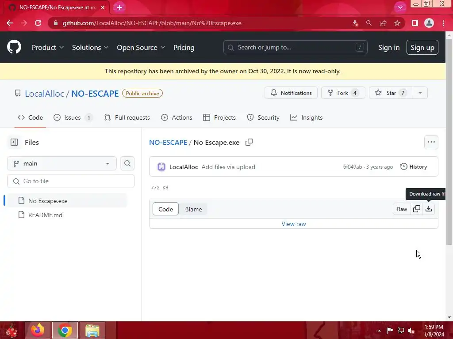Click the network tray icon
Image resolution: width=453 pixels, height=339 pixels.
(x=401, y=331)
